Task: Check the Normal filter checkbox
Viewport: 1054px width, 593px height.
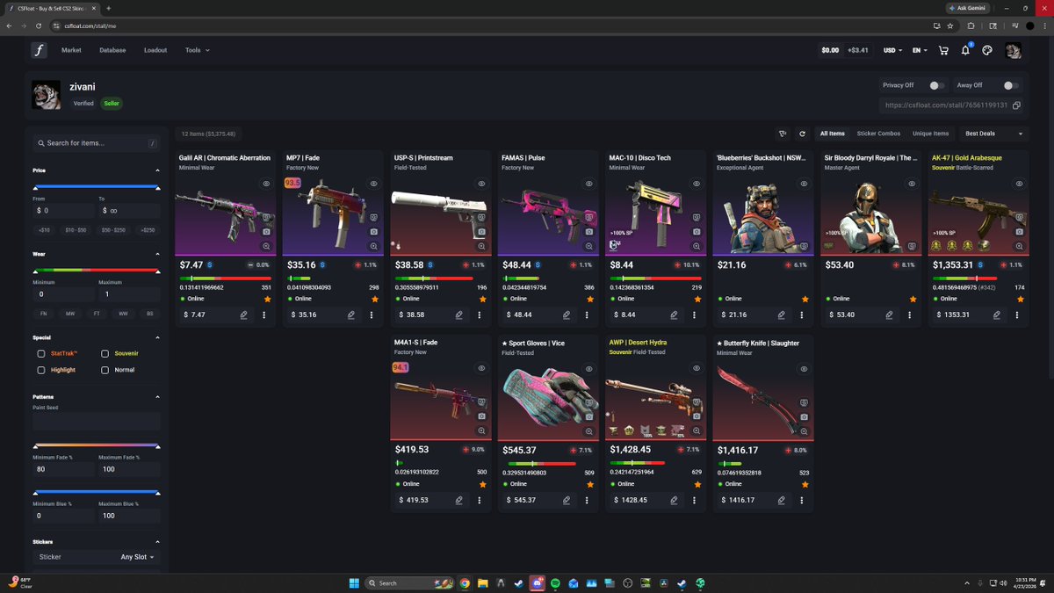Action: 105,370
